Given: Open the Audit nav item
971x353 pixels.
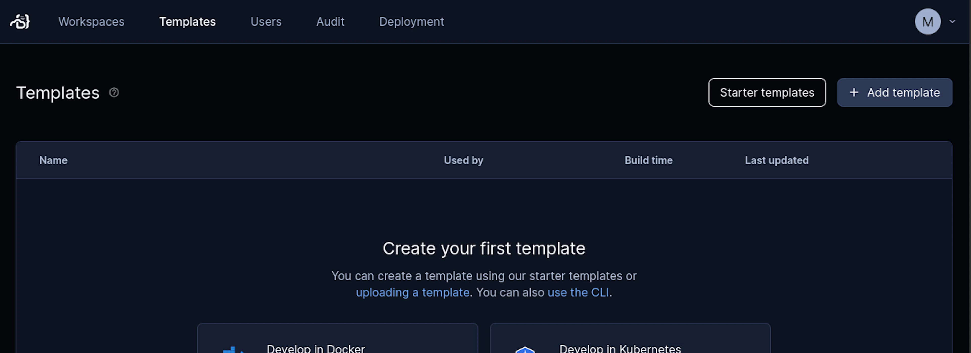Looking at the screenshot, I should [x=330, y=21].
